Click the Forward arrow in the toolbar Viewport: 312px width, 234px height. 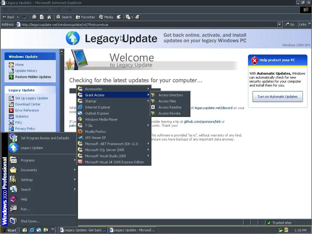(x=24, y=17)
